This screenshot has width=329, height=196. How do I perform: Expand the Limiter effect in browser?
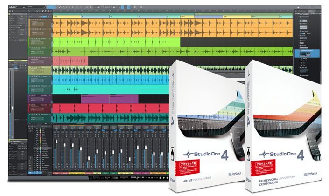(x=299, y=36)
